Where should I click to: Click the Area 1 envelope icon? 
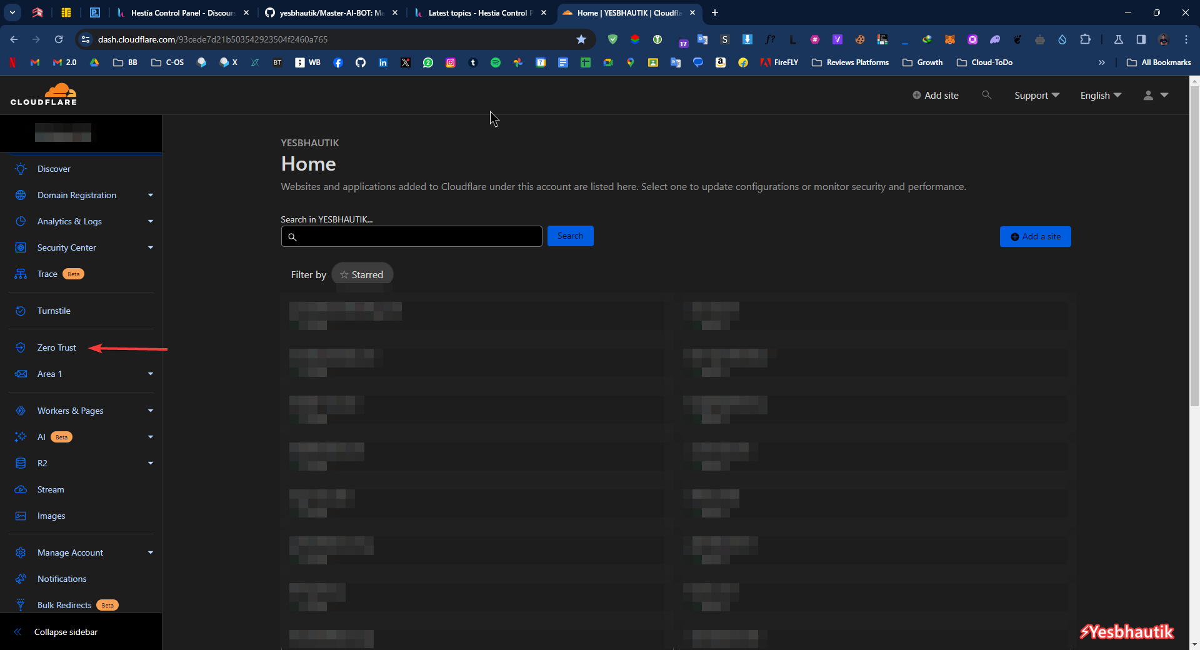21,374
